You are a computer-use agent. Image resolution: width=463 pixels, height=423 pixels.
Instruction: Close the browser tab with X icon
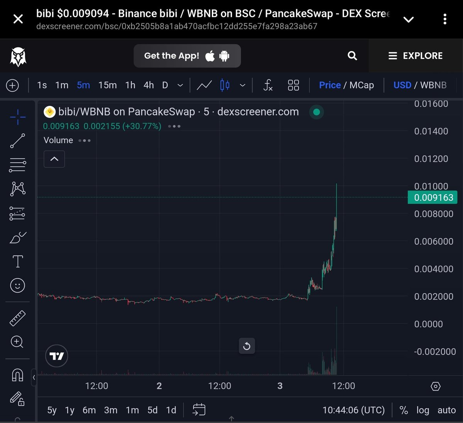(x=18, y=19)
